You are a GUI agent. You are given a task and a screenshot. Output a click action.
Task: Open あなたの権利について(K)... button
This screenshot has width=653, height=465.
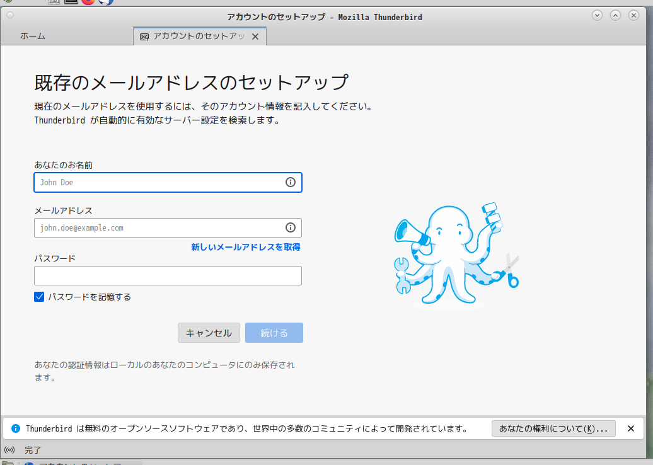[553, 428]
